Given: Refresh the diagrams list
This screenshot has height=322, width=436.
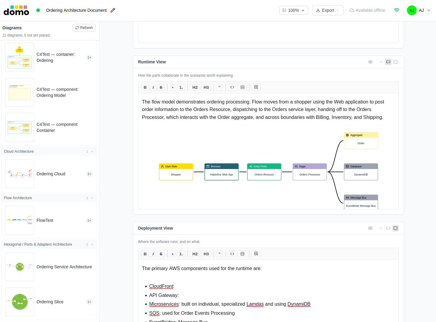Looking at the screenshot, I should 84,28.
